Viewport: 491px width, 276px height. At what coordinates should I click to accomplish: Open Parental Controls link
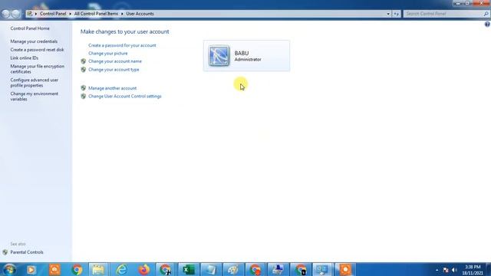(x=27, y=252)
